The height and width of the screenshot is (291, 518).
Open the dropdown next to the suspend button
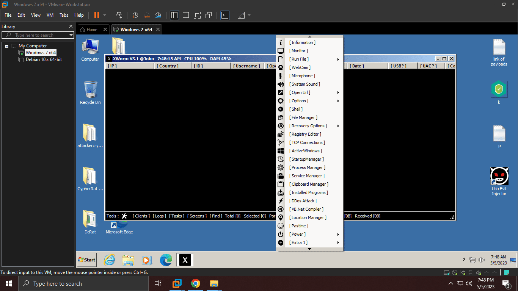(x=105, y=15)
